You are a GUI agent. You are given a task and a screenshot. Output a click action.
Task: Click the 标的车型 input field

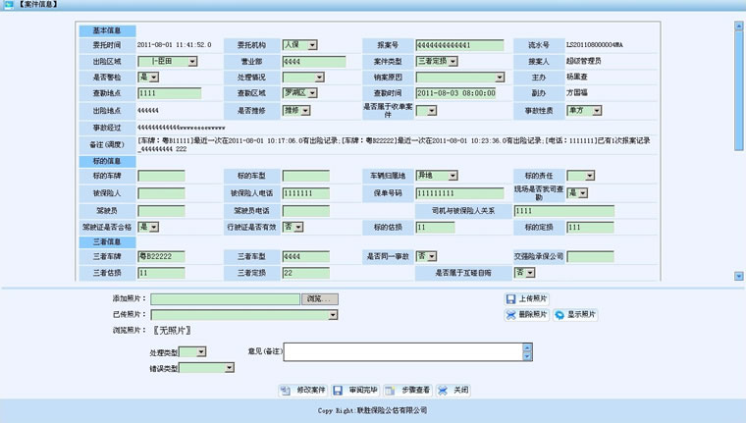coord(306,176)
